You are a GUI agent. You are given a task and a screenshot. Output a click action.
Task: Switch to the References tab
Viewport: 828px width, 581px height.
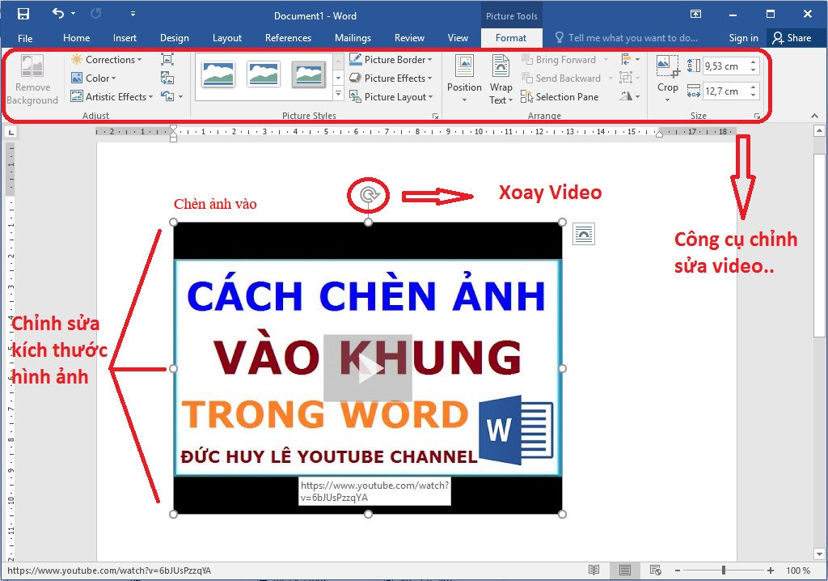[x=288, y=38]
